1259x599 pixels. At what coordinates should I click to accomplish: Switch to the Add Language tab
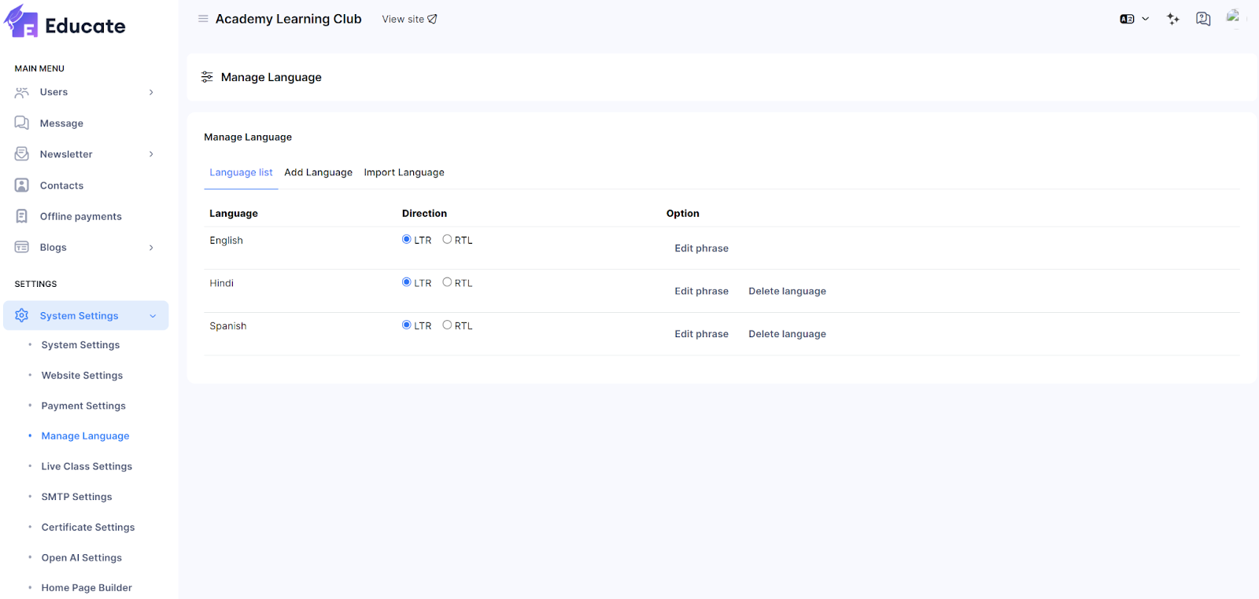click(318, 173)
